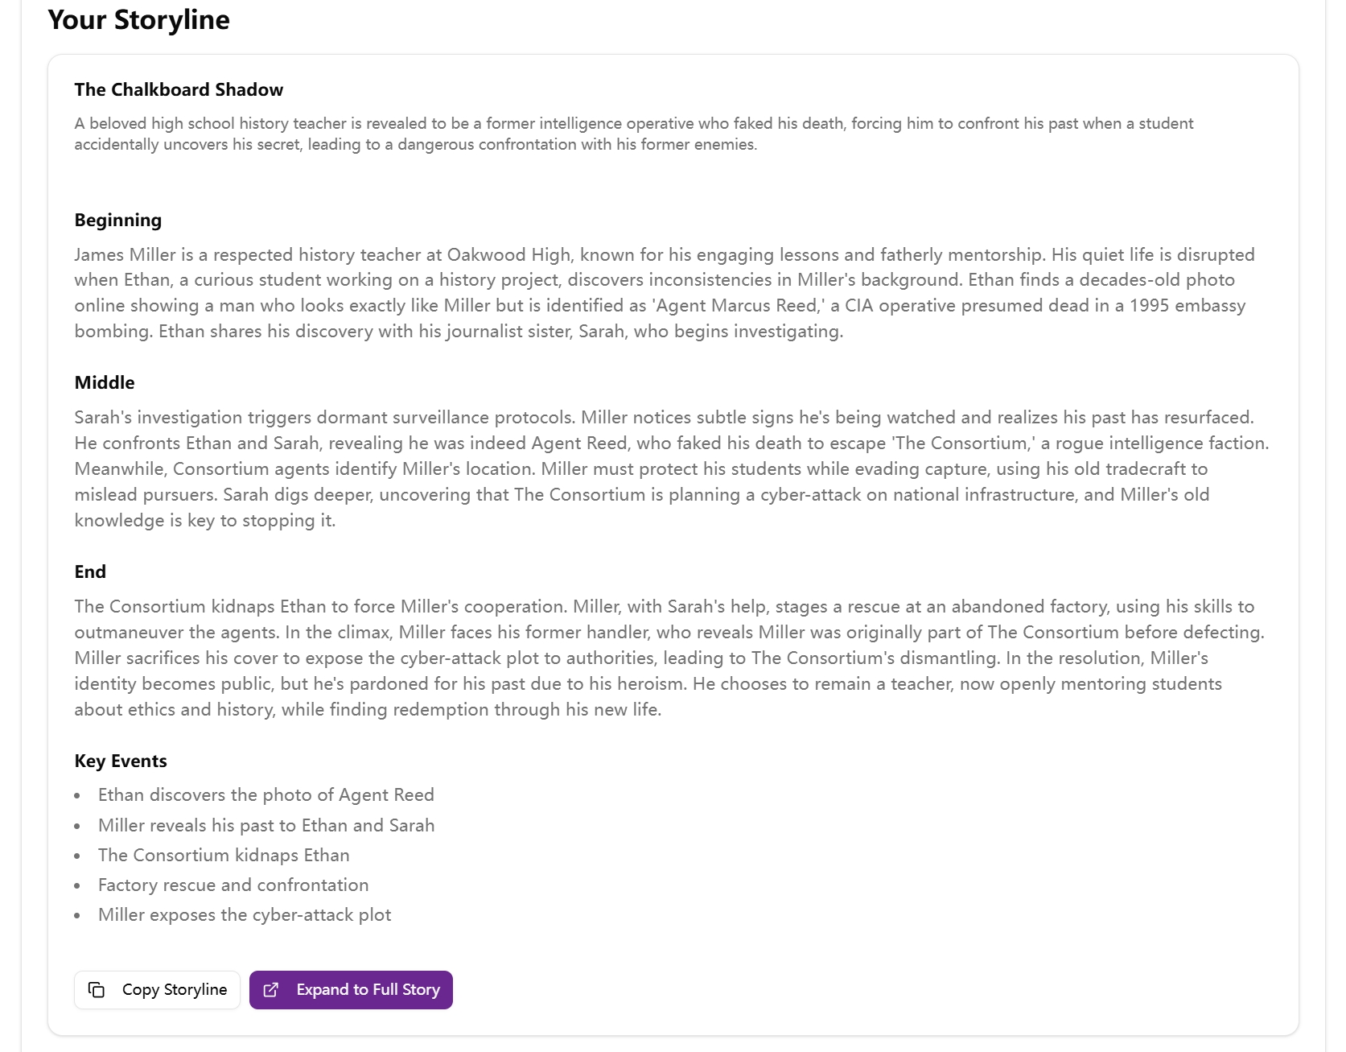Select the End section heading

tap(91, 571)
